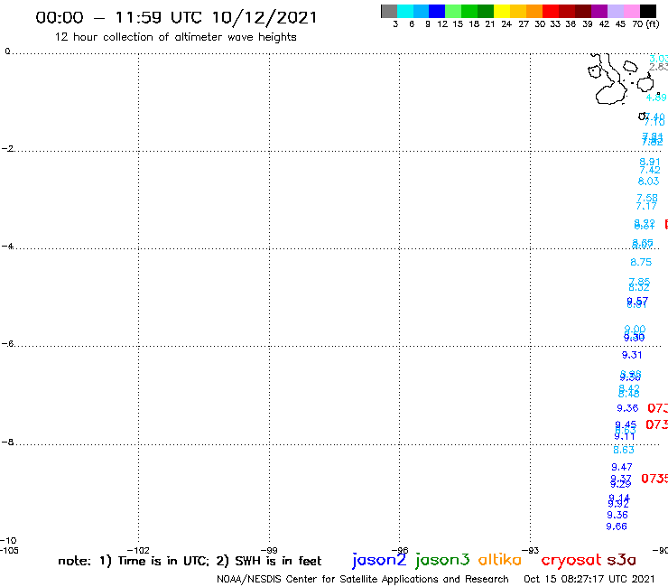Click the jason2 satellite legend label
This screenshot has width=668, height=587.
(379, 560)
